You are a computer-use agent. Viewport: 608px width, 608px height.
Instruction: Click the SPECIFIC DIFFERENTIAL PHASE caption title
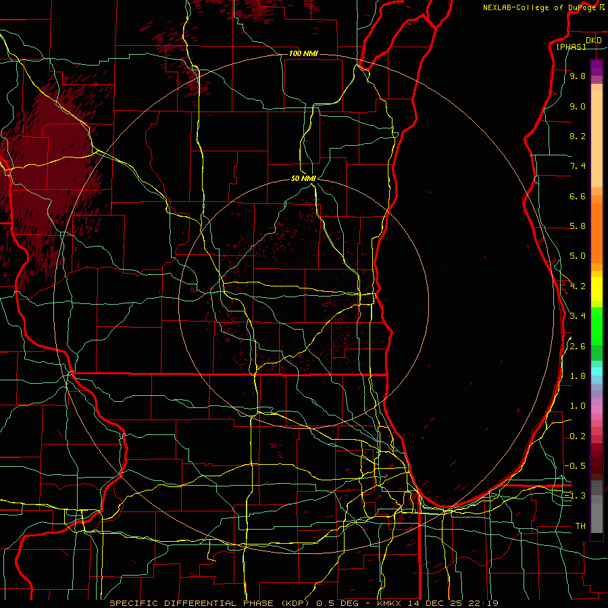pos(193,603)
